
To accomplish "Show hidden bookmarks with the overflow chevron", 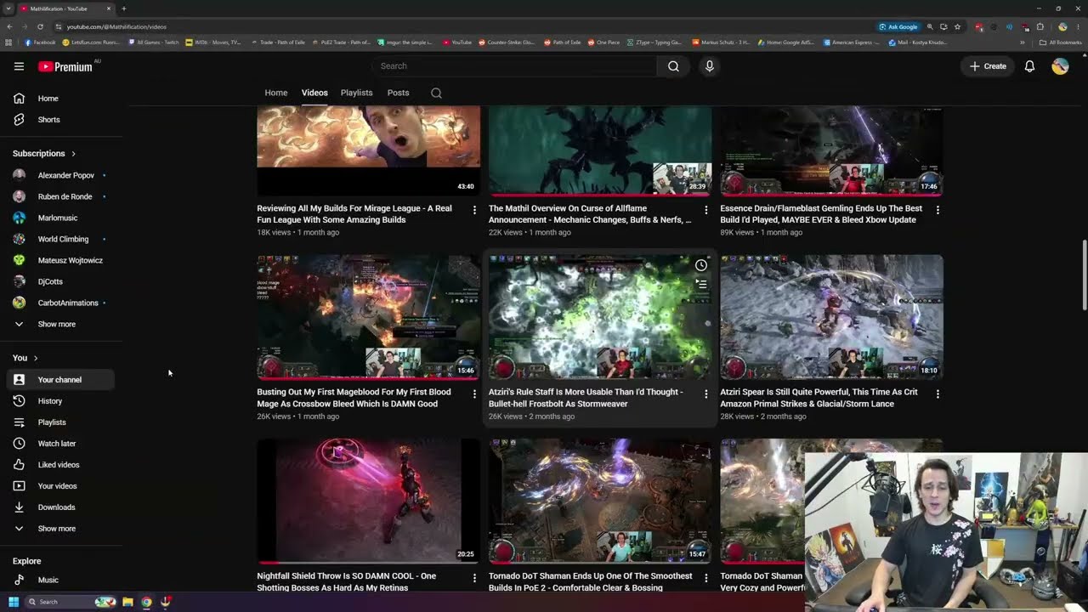I will tap(1023, 42).
